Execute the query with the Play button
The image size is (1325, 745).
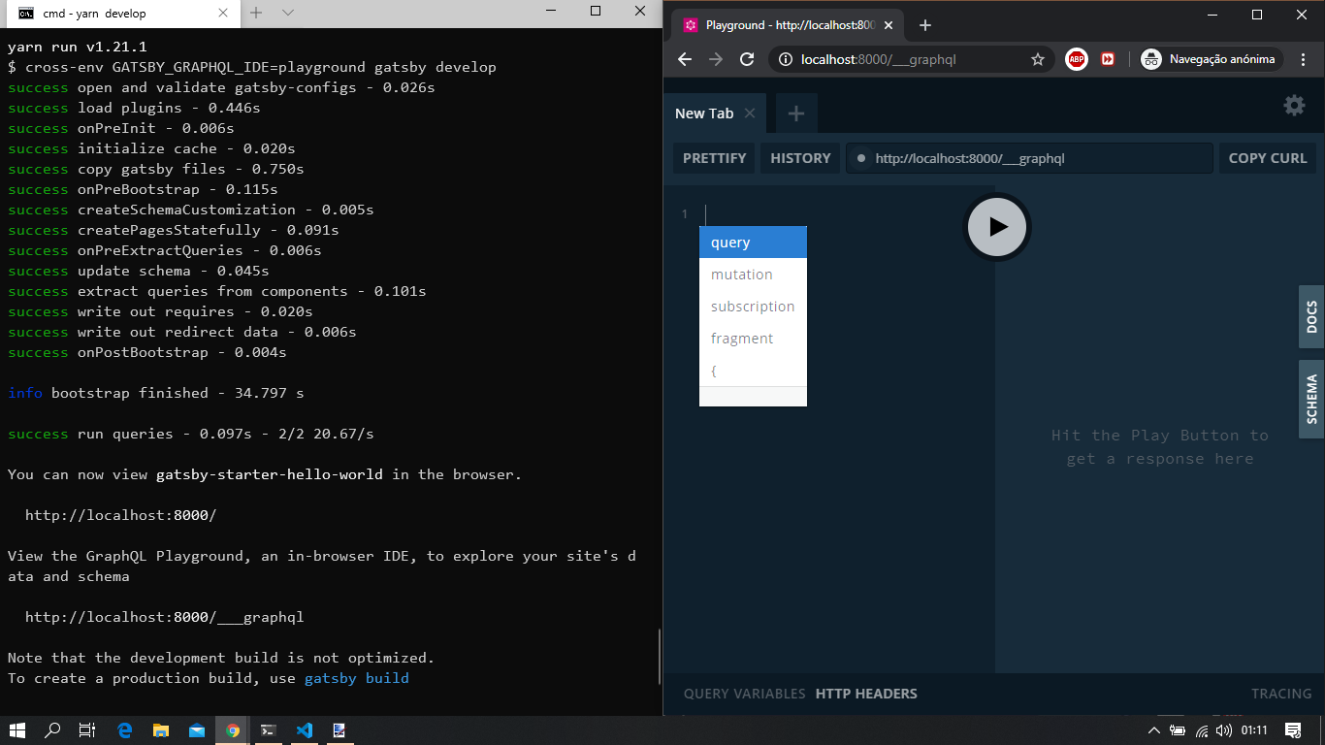[x=996, y=227]
